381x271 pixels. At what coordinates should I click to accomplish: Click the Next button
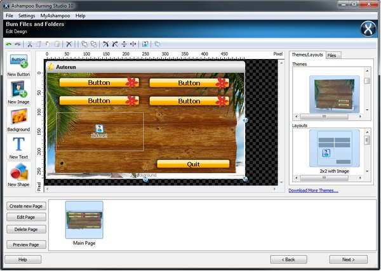[348, 260]
